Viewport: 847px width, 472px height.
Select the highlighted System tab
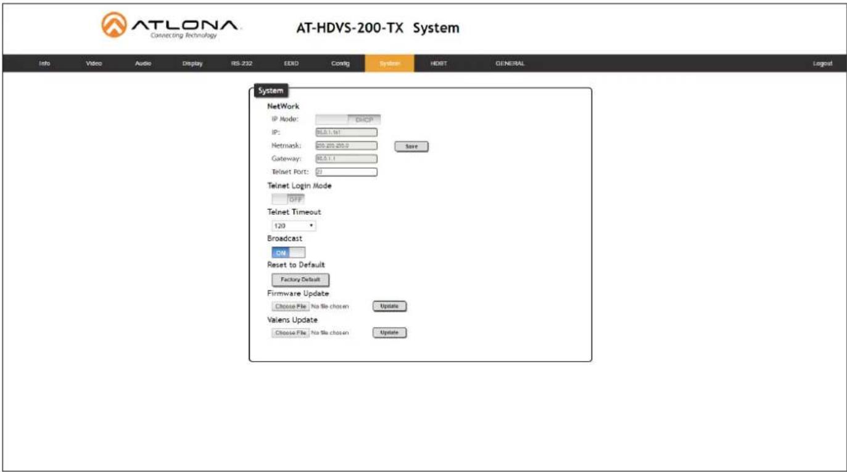click(x=389, y=64)
